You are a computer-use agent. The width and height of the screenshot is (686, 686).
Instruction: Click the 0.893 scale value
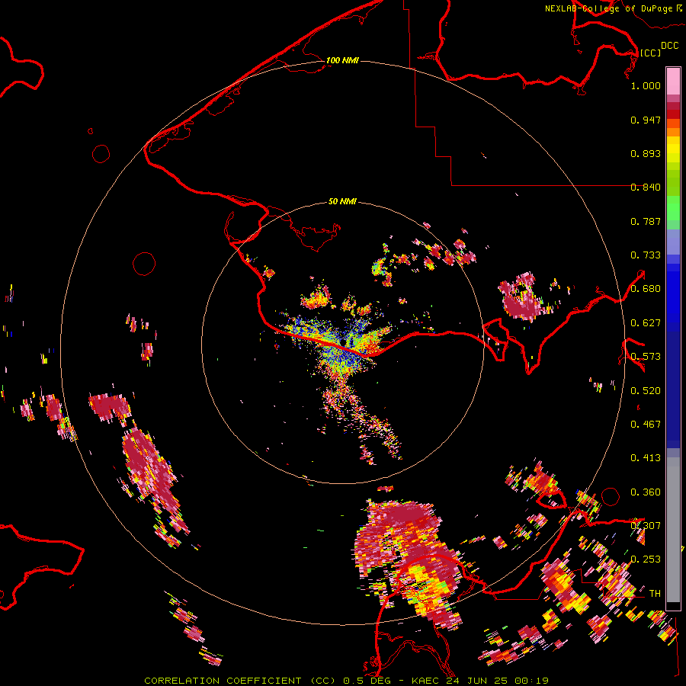click(x=646, y=153)
